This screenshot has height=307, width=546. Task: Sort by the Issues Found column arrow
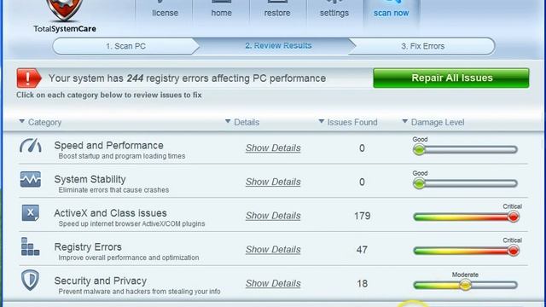point(322,121)
